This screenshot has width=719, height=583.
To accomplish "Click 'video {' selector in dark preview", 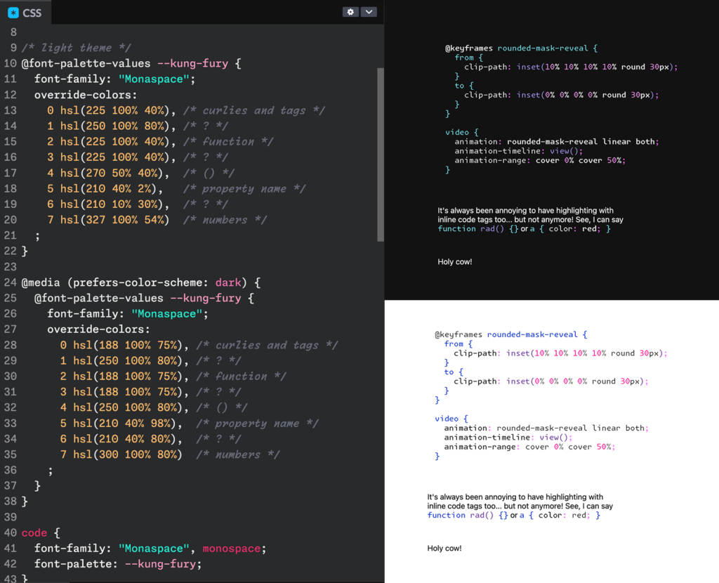I will pyautogui.click(x=461, y=132).
